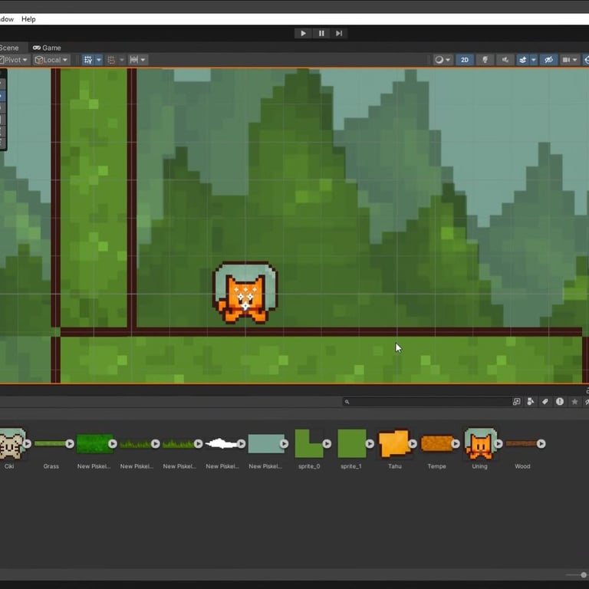Toggle scene lighting bulb icon
Image resolution: width=589 pixels, height=589 pixels.
pos(485,60)
